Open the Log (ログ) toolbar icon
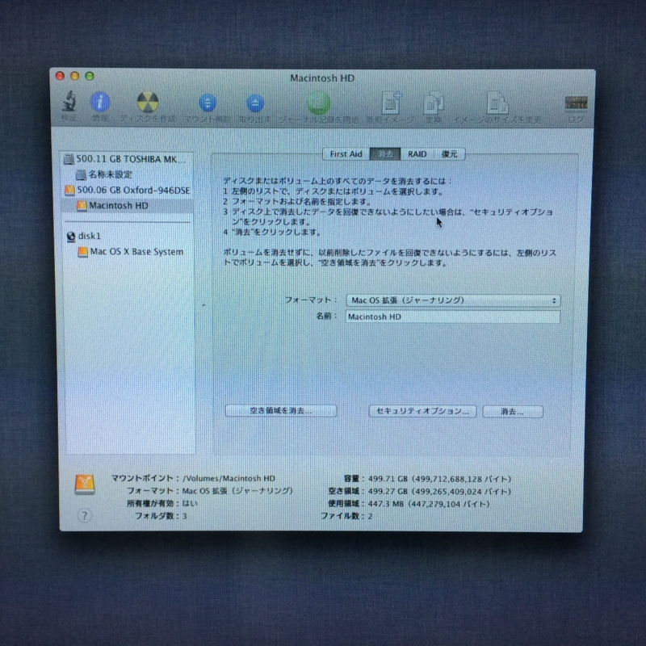The image size is (646, 646). tap(576, 103)
